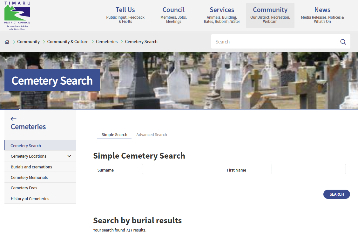The height and width of the screenshot is (235, 358).
Task: Expand the Cemetery Locations chevron
Action: 69,156
